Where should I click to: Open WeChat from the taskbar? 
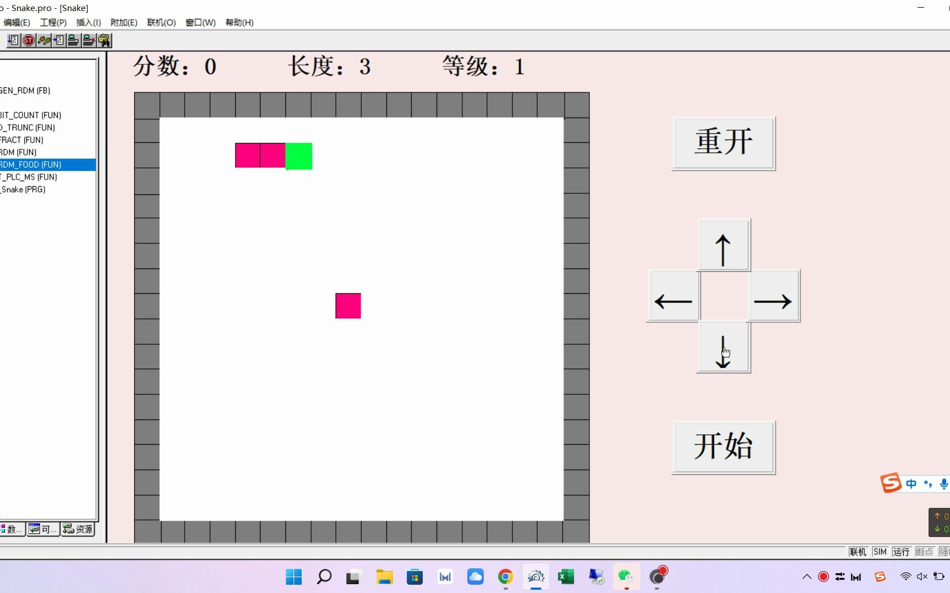click(626, 577)
